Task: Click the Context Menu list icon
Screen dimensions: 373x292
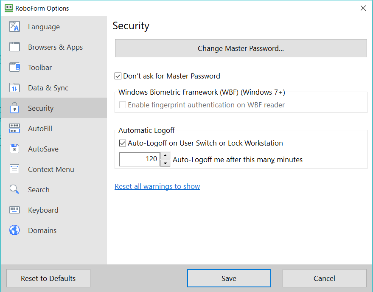Action: (14, 169)
